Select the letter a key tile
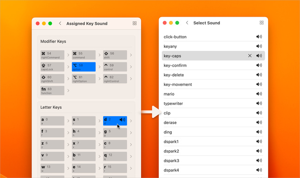This screenshot has height=178, width=300. point(52,121)
